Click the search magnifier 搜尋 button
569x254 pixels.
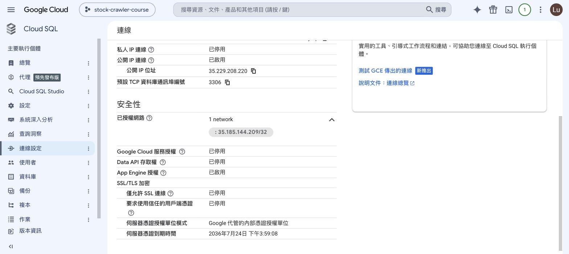tap(436, 10)
